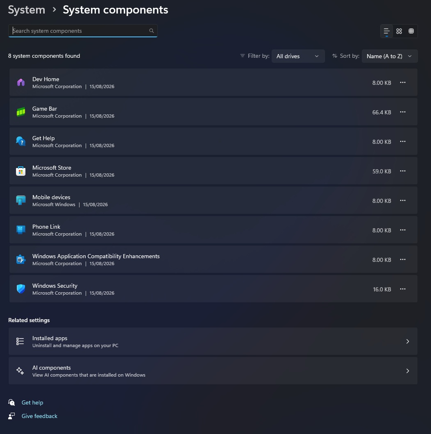
Task: Open Installed apps settings
Action: tap(213, 341)
